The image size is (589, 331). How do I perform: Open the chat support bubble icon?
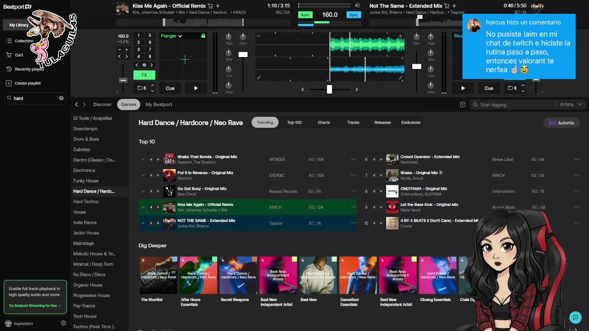(575, 317)
